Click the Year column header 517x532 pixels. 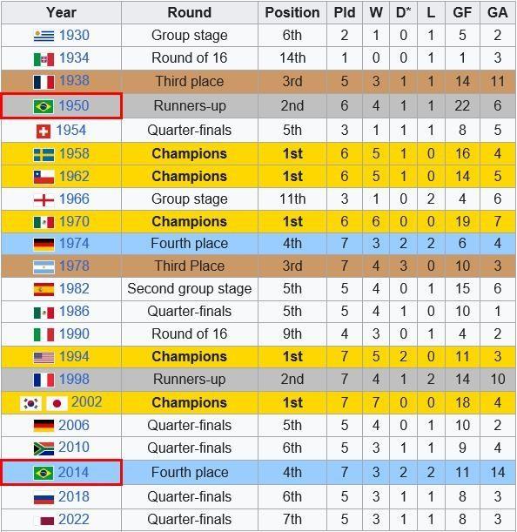[62, 12]
